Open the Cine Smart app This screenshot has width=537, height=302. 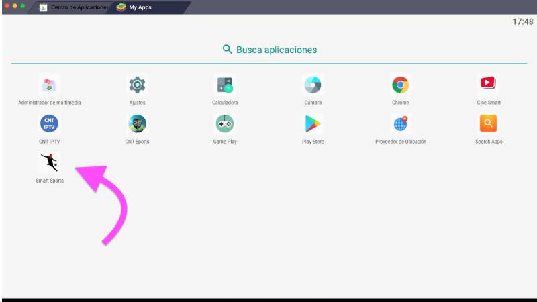tap(488, 84)
